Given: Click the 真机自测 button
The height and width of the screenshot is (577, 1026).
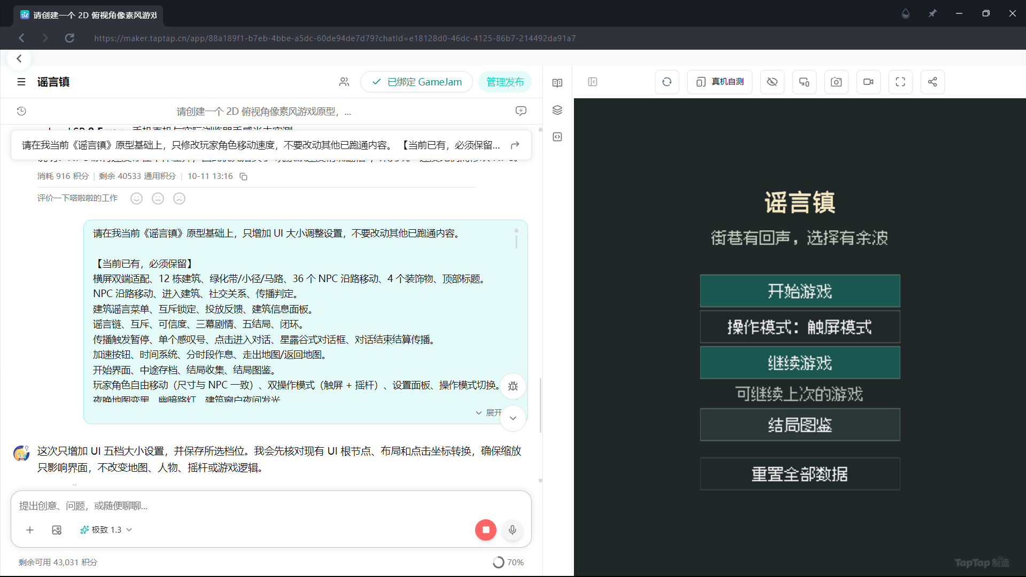Looking at the screenshot, I should (720, 82).
